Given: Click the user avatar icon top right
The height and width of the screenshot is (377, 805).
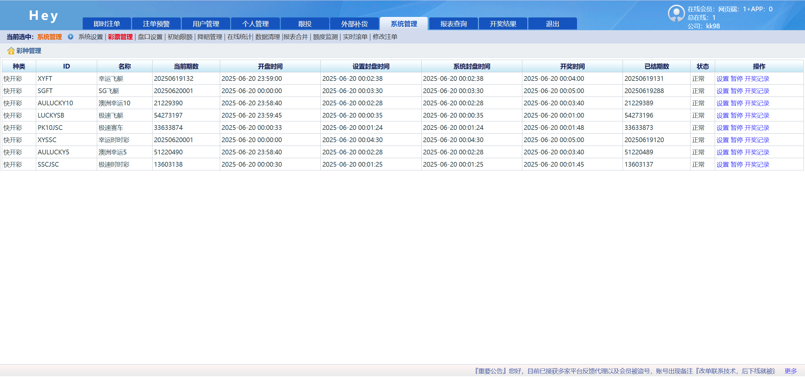Looking at the screenshot, I should pos(676,13).
